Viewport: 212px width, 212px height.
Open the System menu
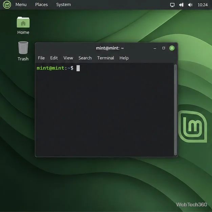point(63,5)
